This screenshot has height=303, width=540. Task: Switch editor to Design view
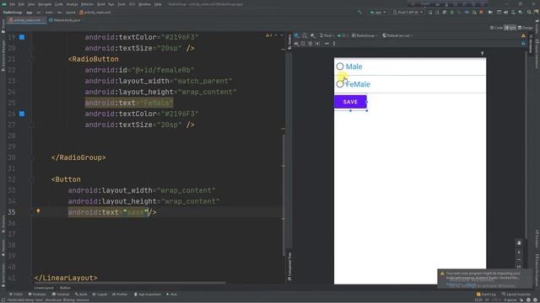pos(525,28)
